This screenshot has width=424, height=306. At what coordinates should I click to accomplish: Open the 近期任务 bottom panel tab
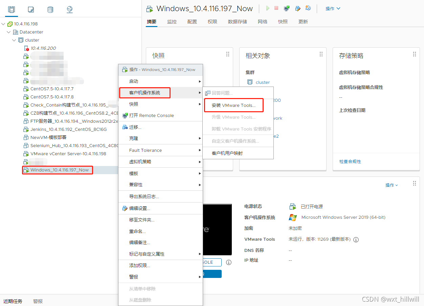tap(13, 301)
